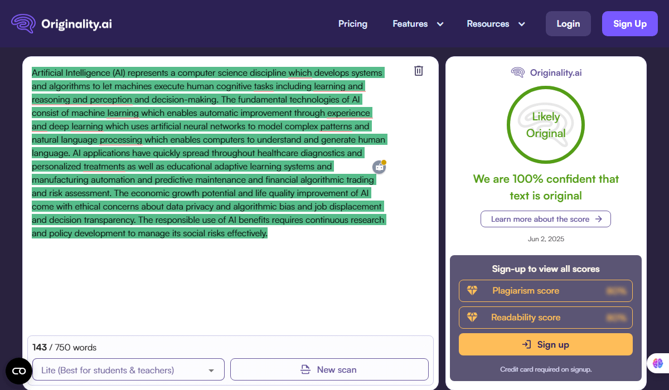Click the small Originality.ai logo in results panel

517,72
